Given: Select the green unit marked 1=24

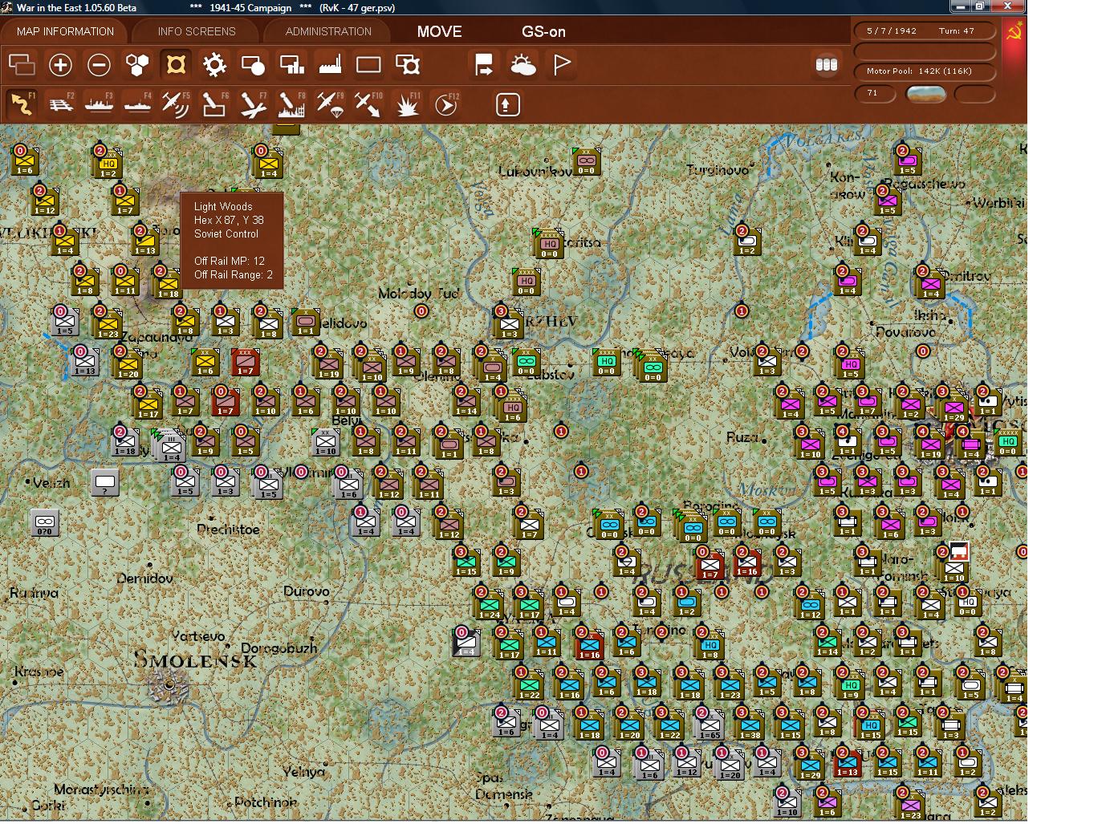Looking at the screenshot, I should [489, 603].
